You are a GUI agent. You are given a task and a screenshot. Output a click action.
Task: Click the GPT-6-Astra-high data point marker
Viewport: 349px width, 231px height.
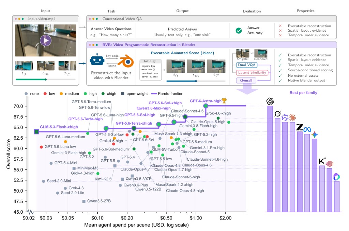pos(206,106)
